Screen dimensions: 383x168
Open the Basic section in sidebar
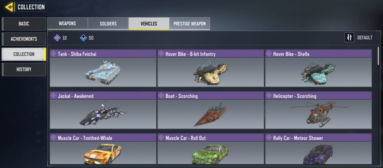click(24, 24)
